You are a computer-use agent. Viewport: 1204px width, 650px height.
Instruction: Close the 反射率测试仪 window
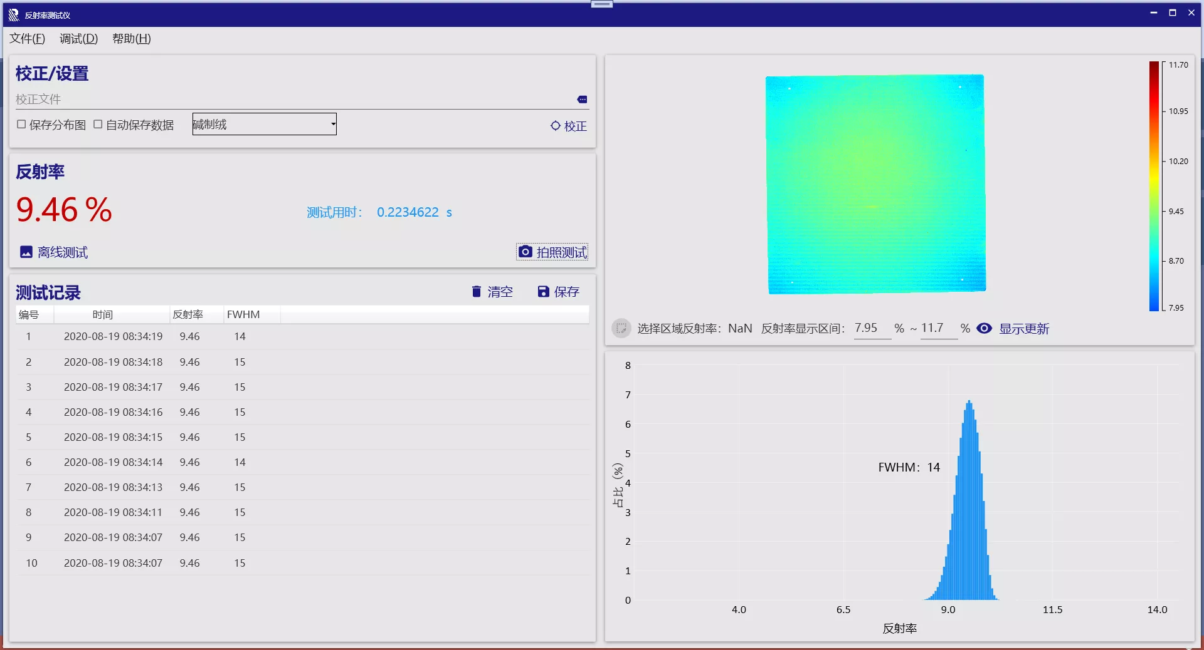(1191, 13)
